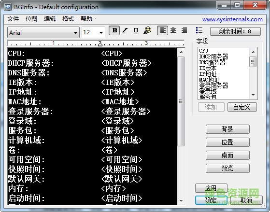Close the BGInfo window

(255, 5)
